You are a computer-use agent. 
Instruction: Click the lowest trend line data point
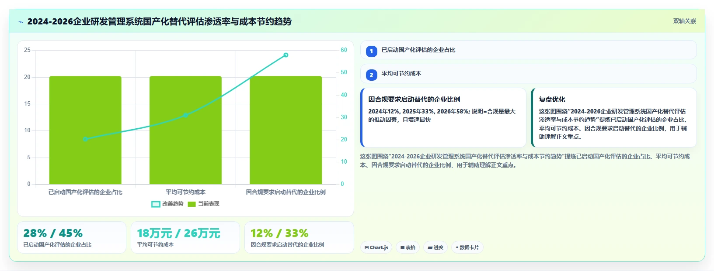pos(85,139)
